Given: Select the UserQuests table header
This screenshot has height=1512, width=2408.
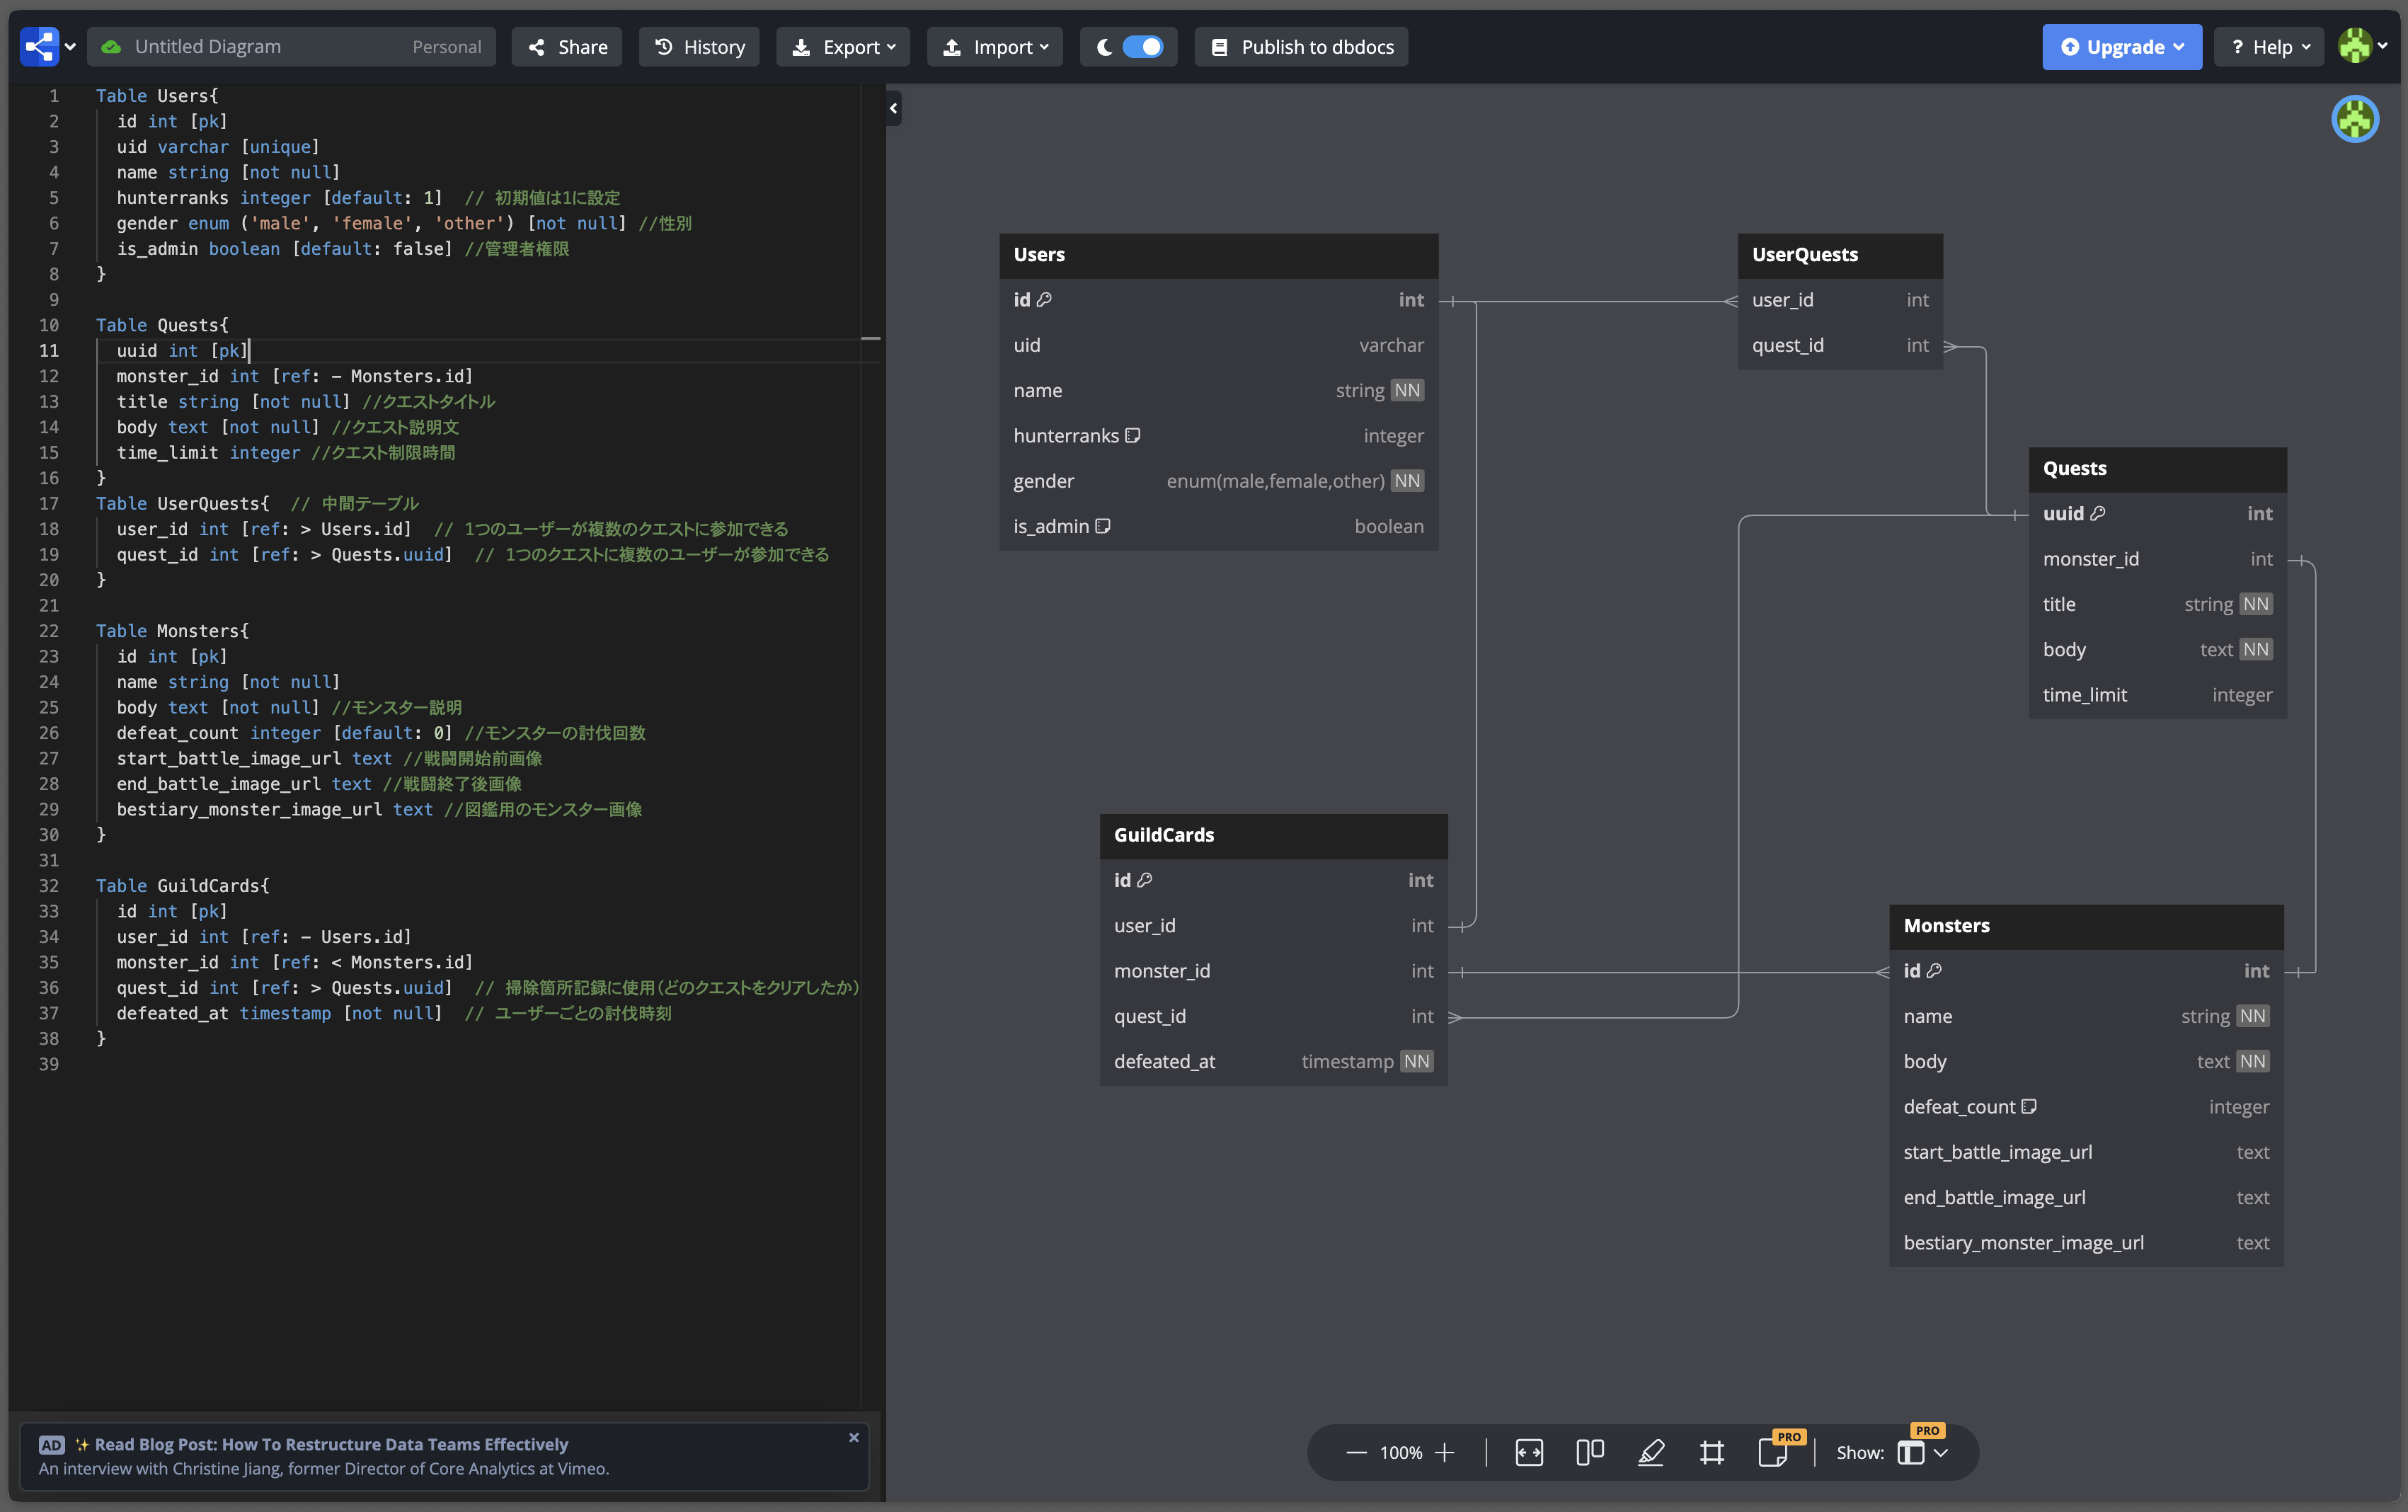Looking at the screenshot, I should tap(1840, 255).
